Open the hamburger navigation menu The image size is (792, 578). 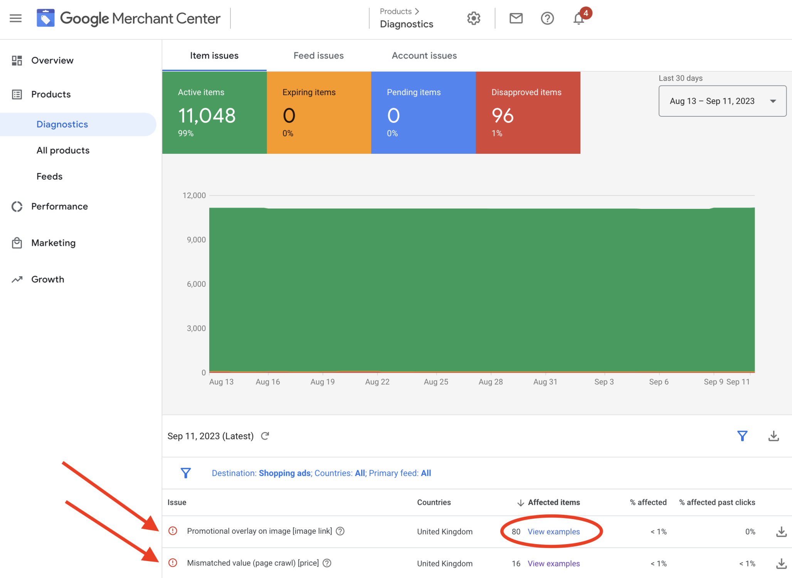(15, 18)
